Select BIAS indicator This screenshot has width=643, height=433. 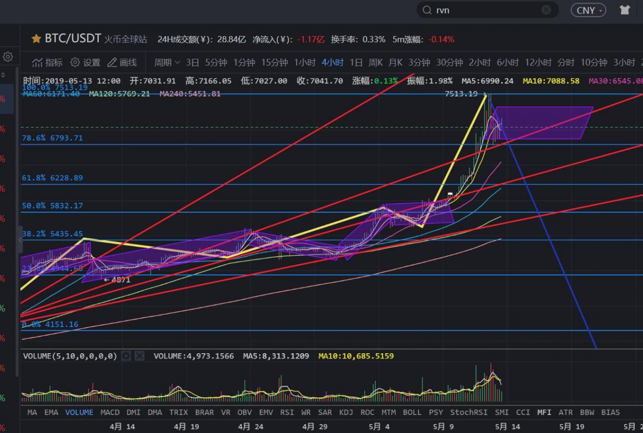tap(610, 412)
